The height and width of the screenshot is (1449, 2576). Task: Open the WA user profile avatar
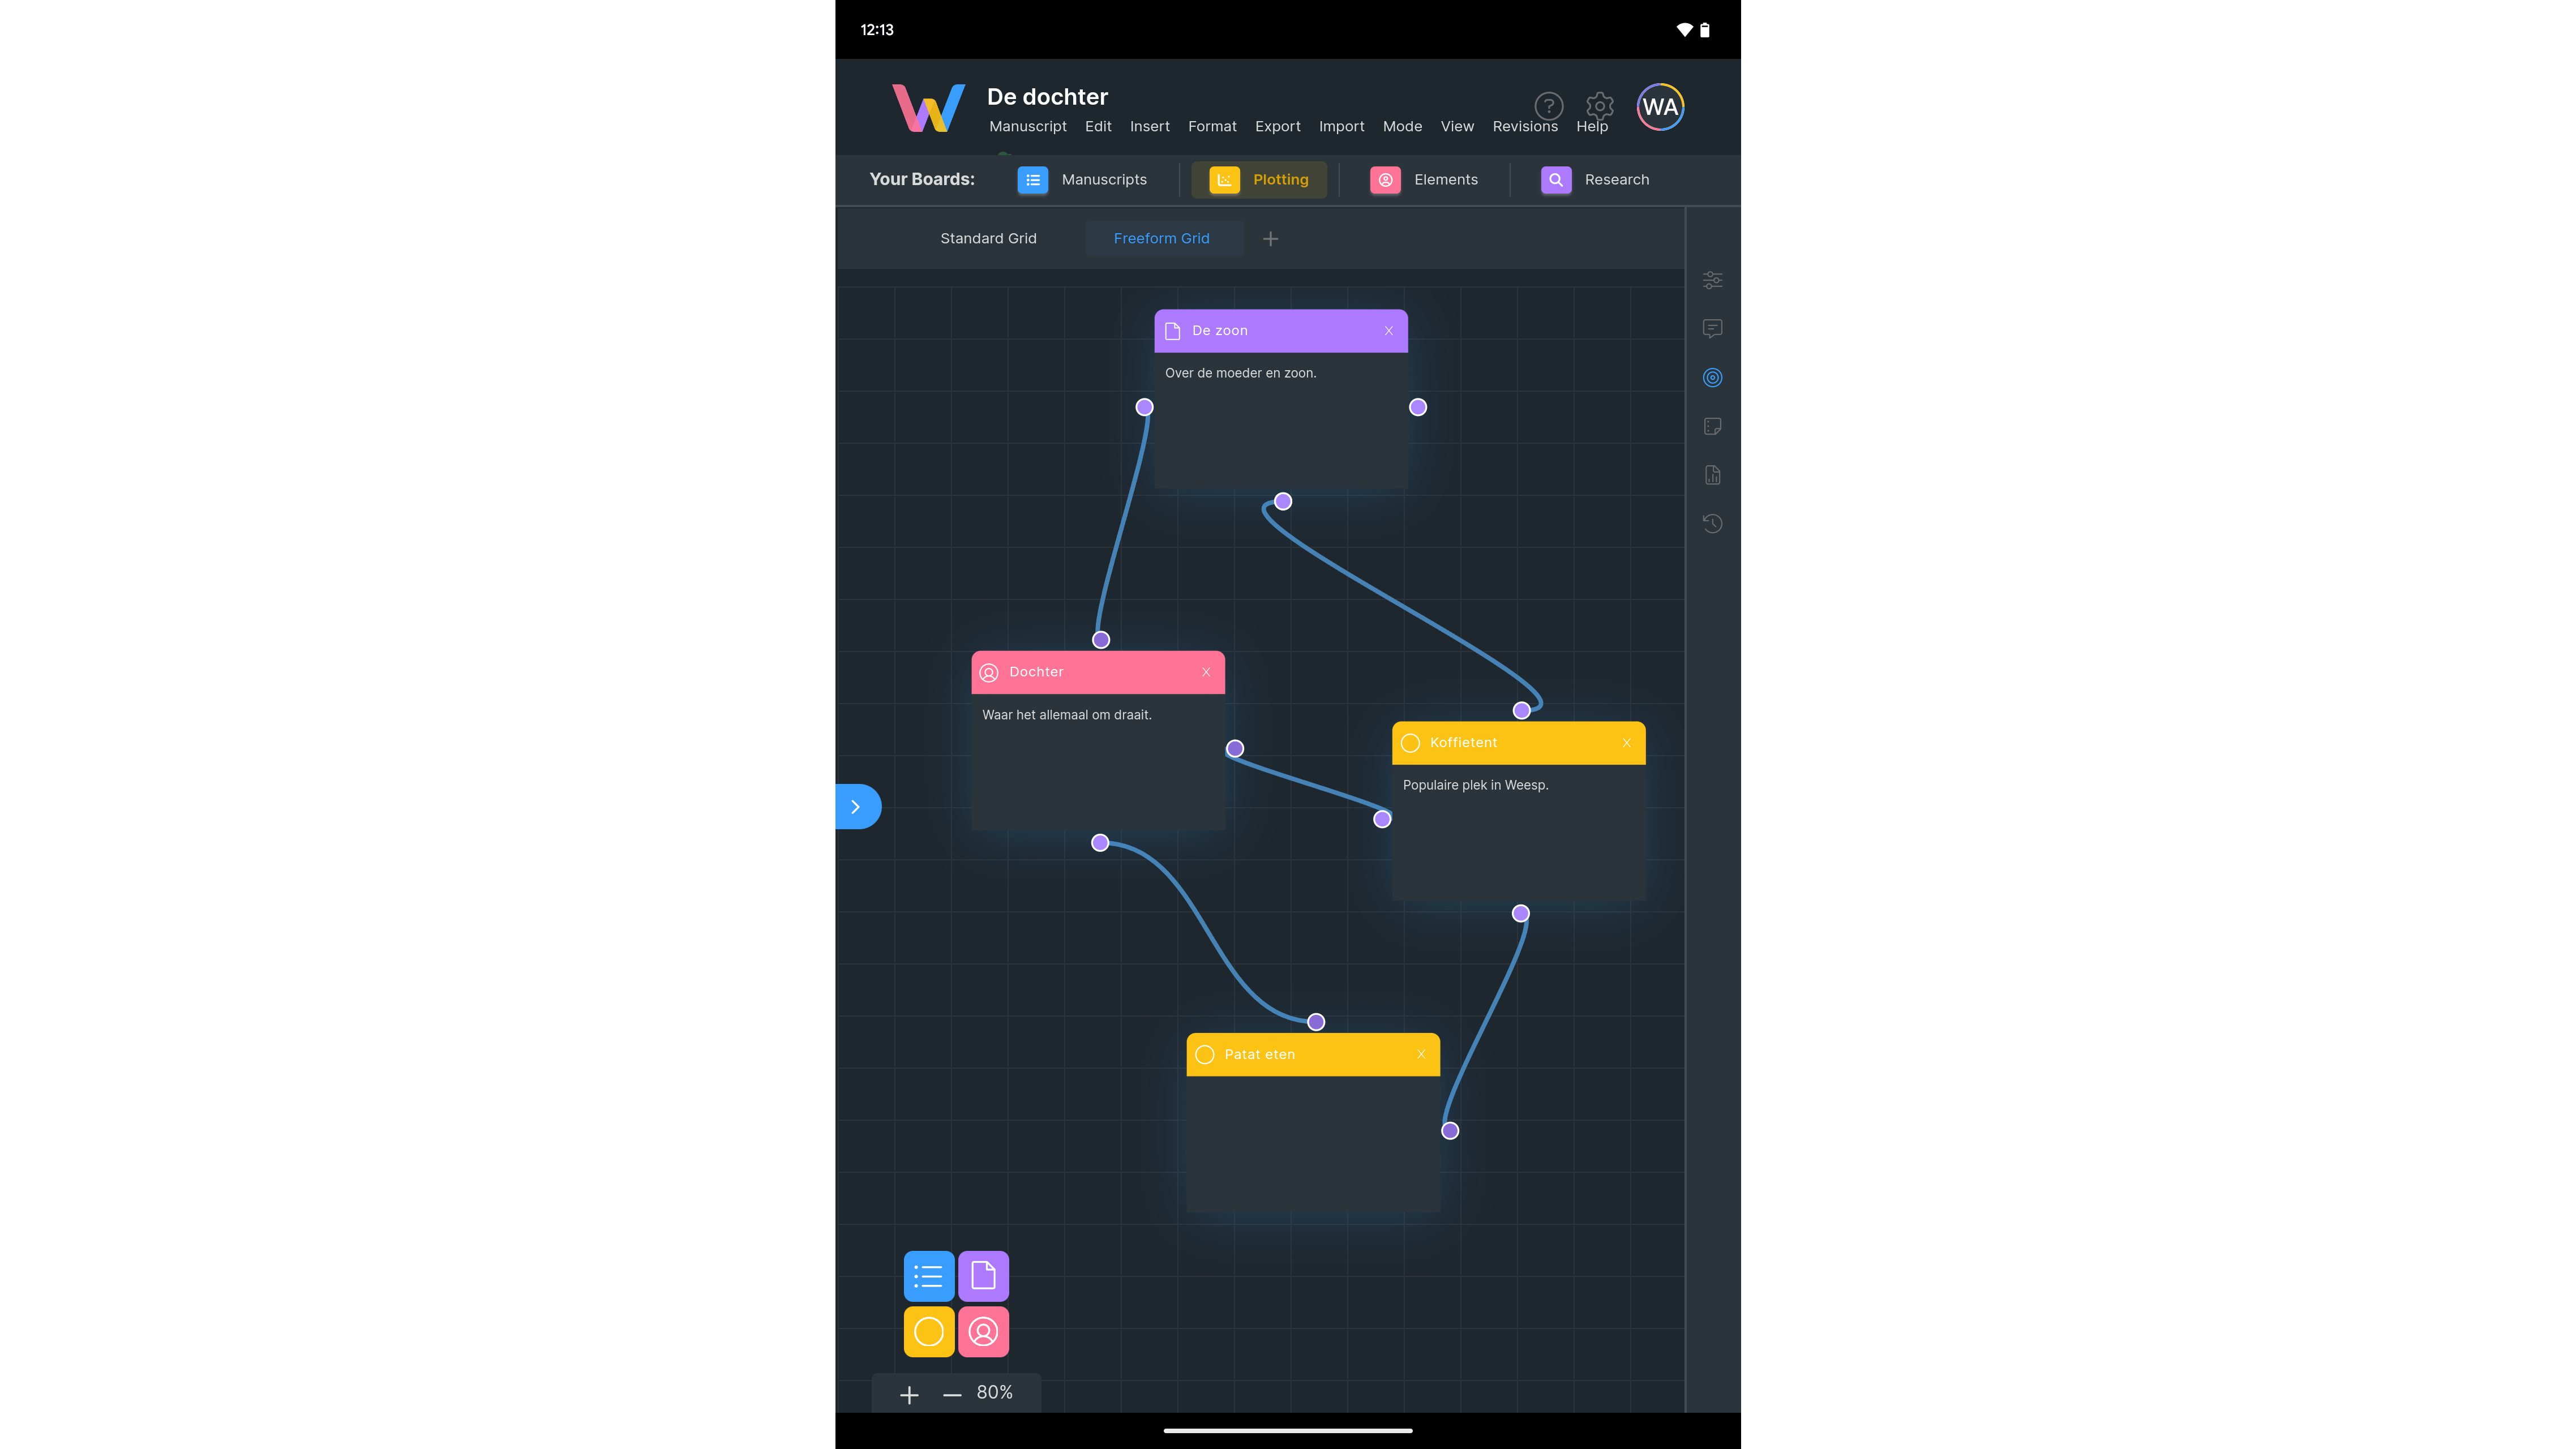point(1660,107)
